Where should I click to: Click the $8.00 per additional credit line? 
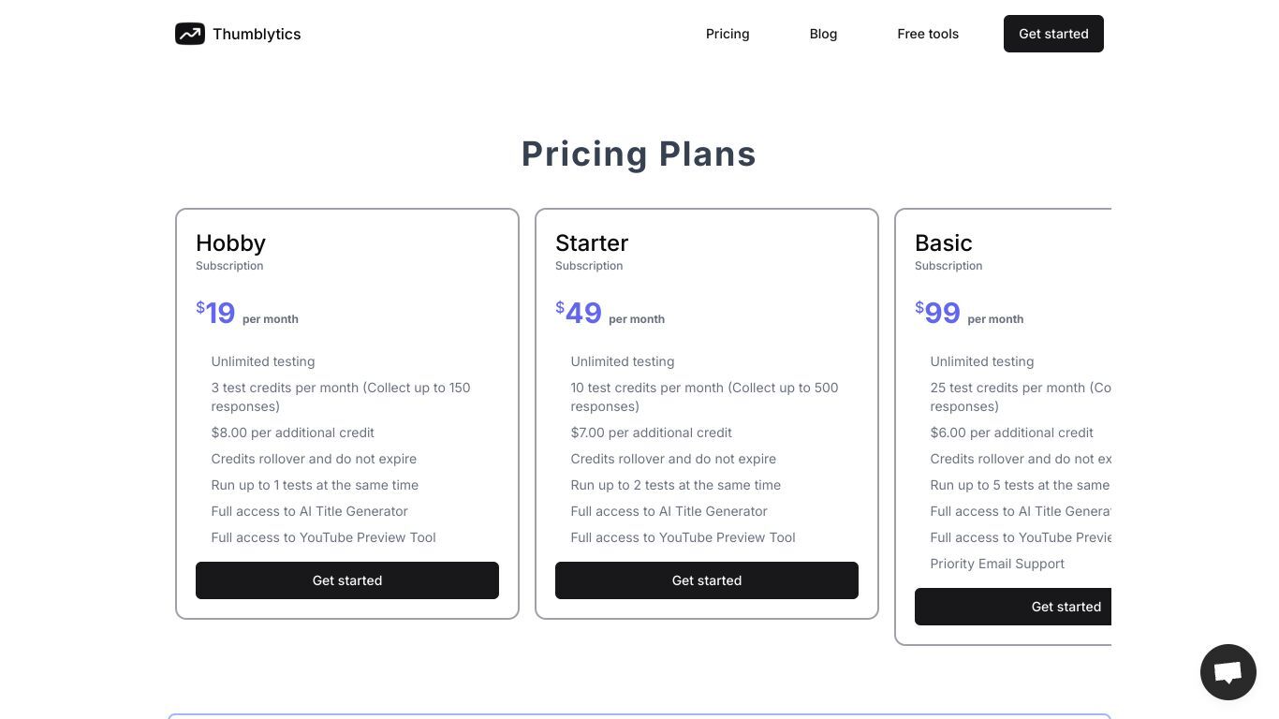tap(293, 433)
